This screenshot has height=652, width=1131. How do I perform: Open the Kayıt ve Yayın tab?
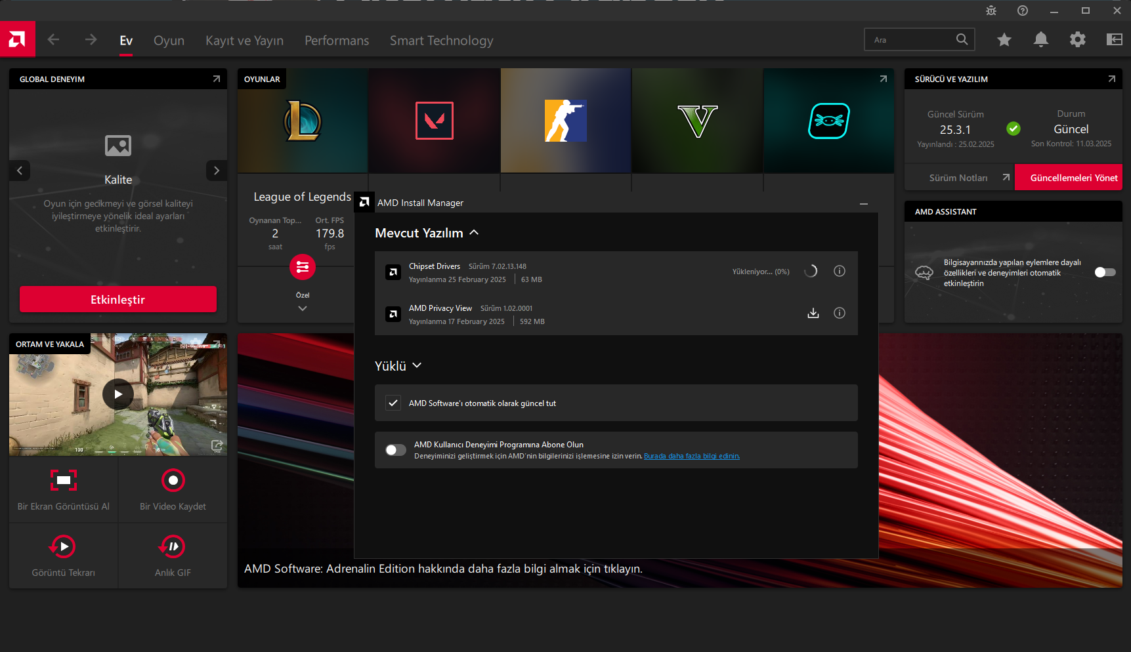click(244, 41)
